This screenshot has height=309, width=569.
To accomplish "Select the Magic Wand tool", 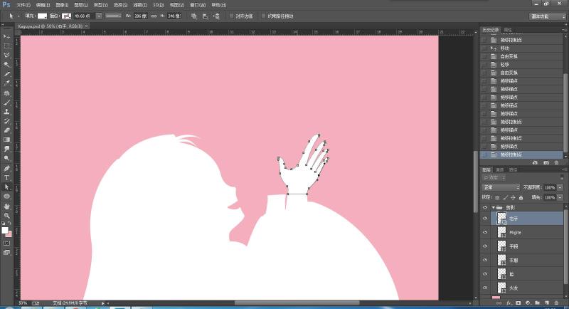I will [6, 65].
